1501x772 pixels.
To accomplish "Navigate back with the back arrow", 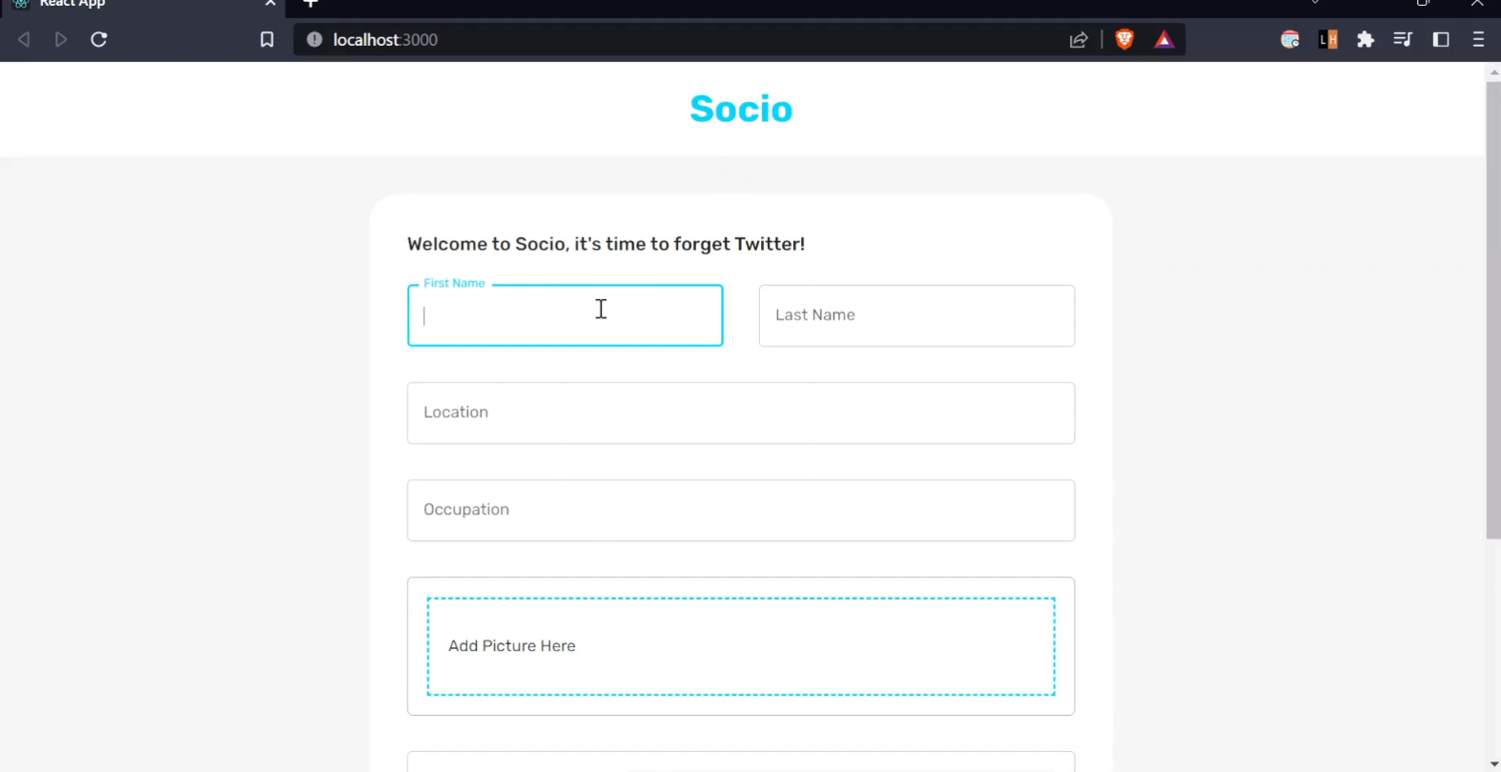I will tap(23, 39).
